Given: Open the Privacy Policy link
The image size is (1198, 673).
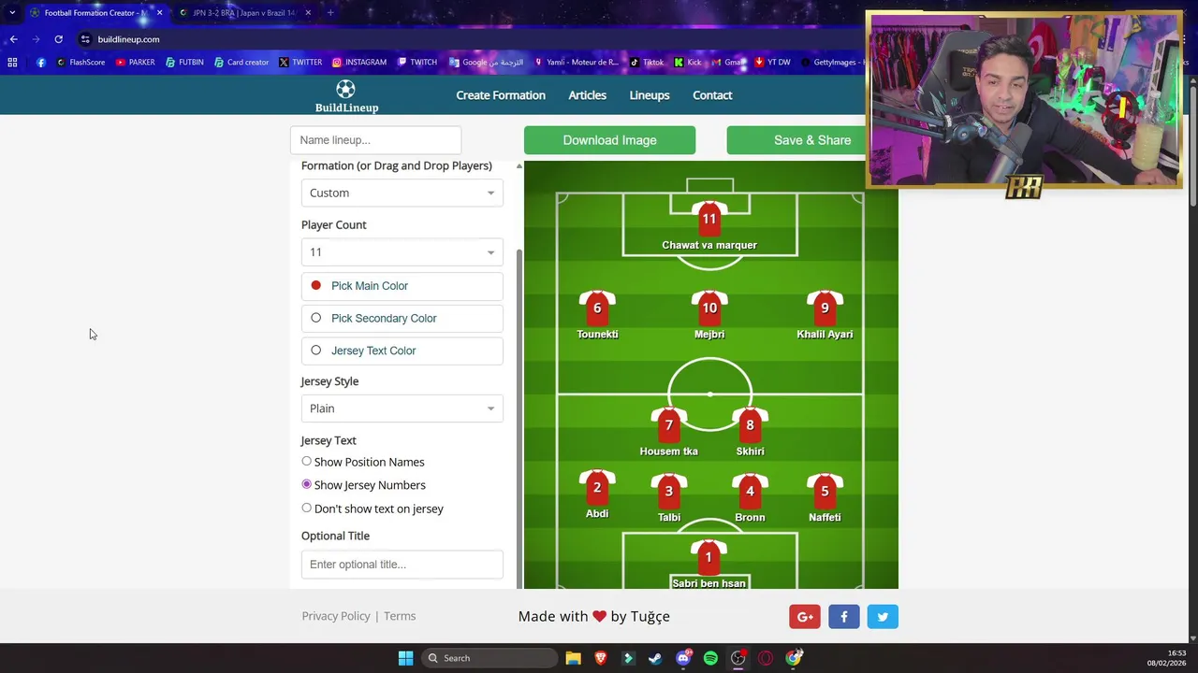Looking at the screenshot, I should pos(336,616).
